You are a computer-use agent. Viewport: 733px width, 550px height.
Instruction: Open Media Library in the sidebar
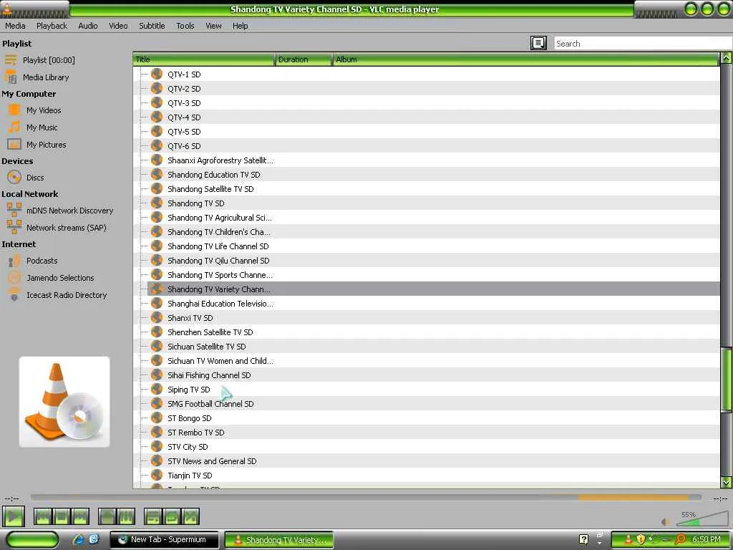pos(46,77)
